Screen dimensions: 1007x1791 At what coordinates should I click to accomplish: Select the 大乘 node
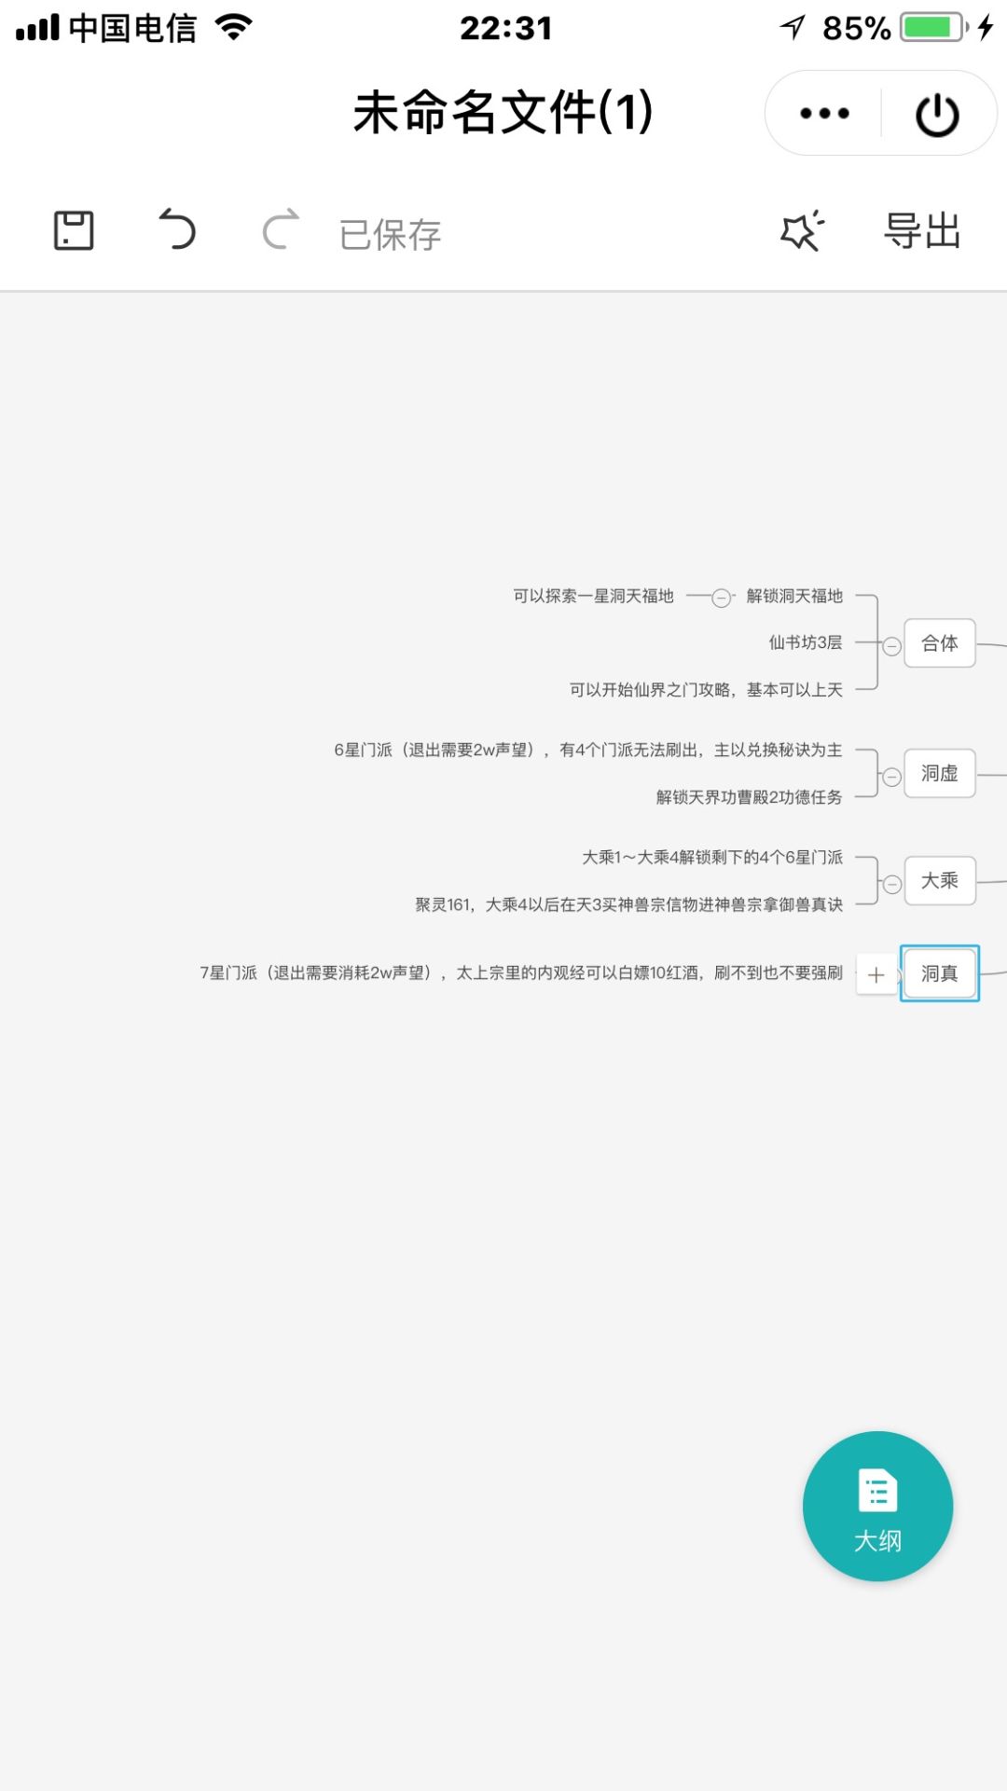click(940, 880)
